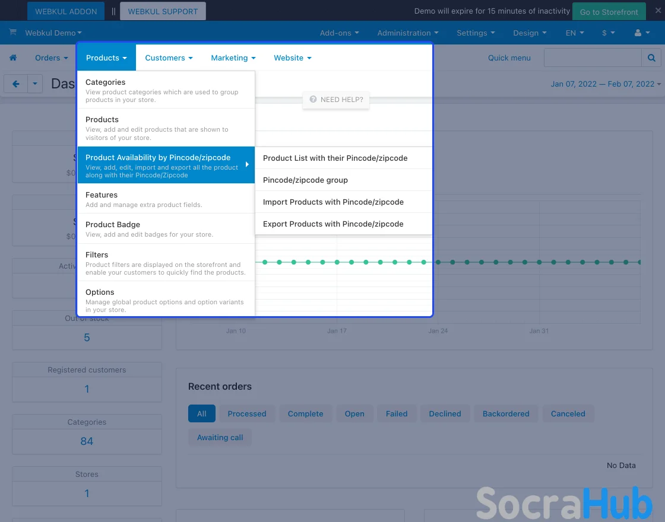Open the date range Jan 07 – Feb 07 picker
Screen dimensions: 665x522
coord(605,84)
